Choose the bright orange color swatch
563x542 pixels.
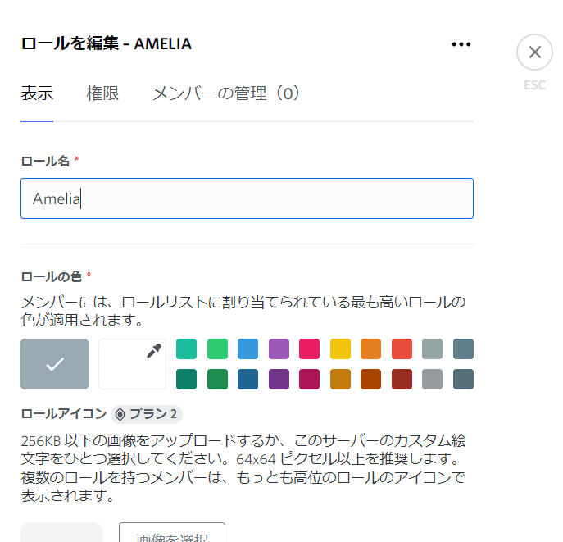pyautogui.click(x=371, y=348)
